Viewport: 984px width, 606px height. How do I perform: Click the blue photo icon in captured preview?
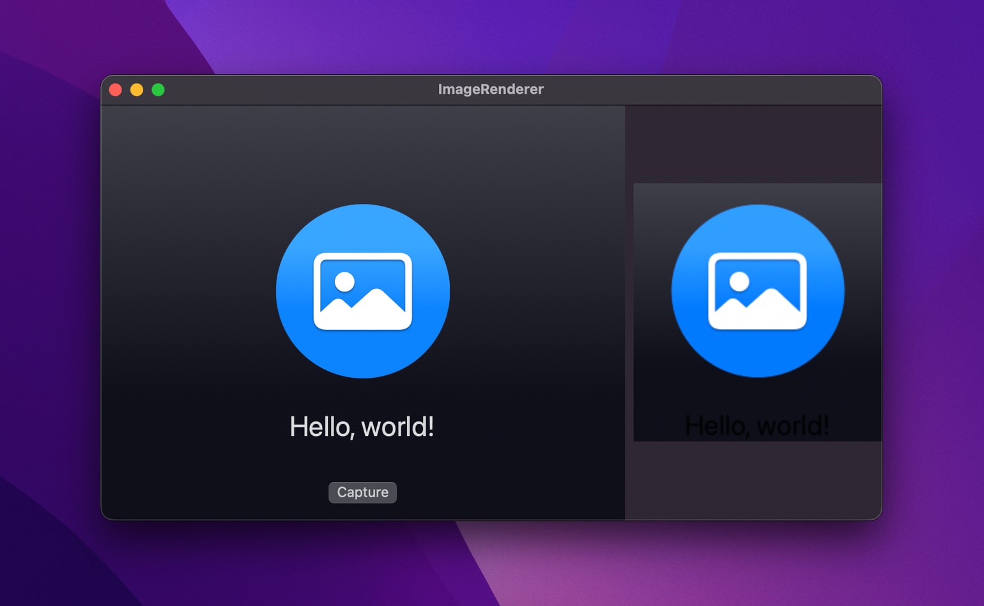coord(758,291)
